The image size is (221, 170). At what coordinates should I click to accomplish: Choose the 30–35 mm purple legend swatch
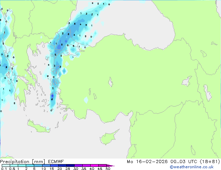78,165
